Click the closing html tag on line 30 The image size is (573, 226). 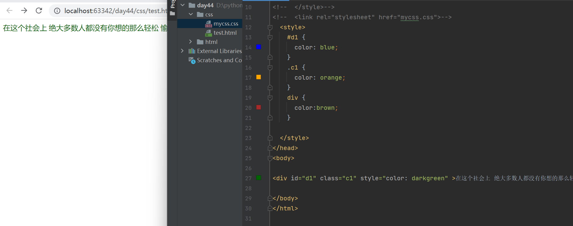click(x=285, y=209)
